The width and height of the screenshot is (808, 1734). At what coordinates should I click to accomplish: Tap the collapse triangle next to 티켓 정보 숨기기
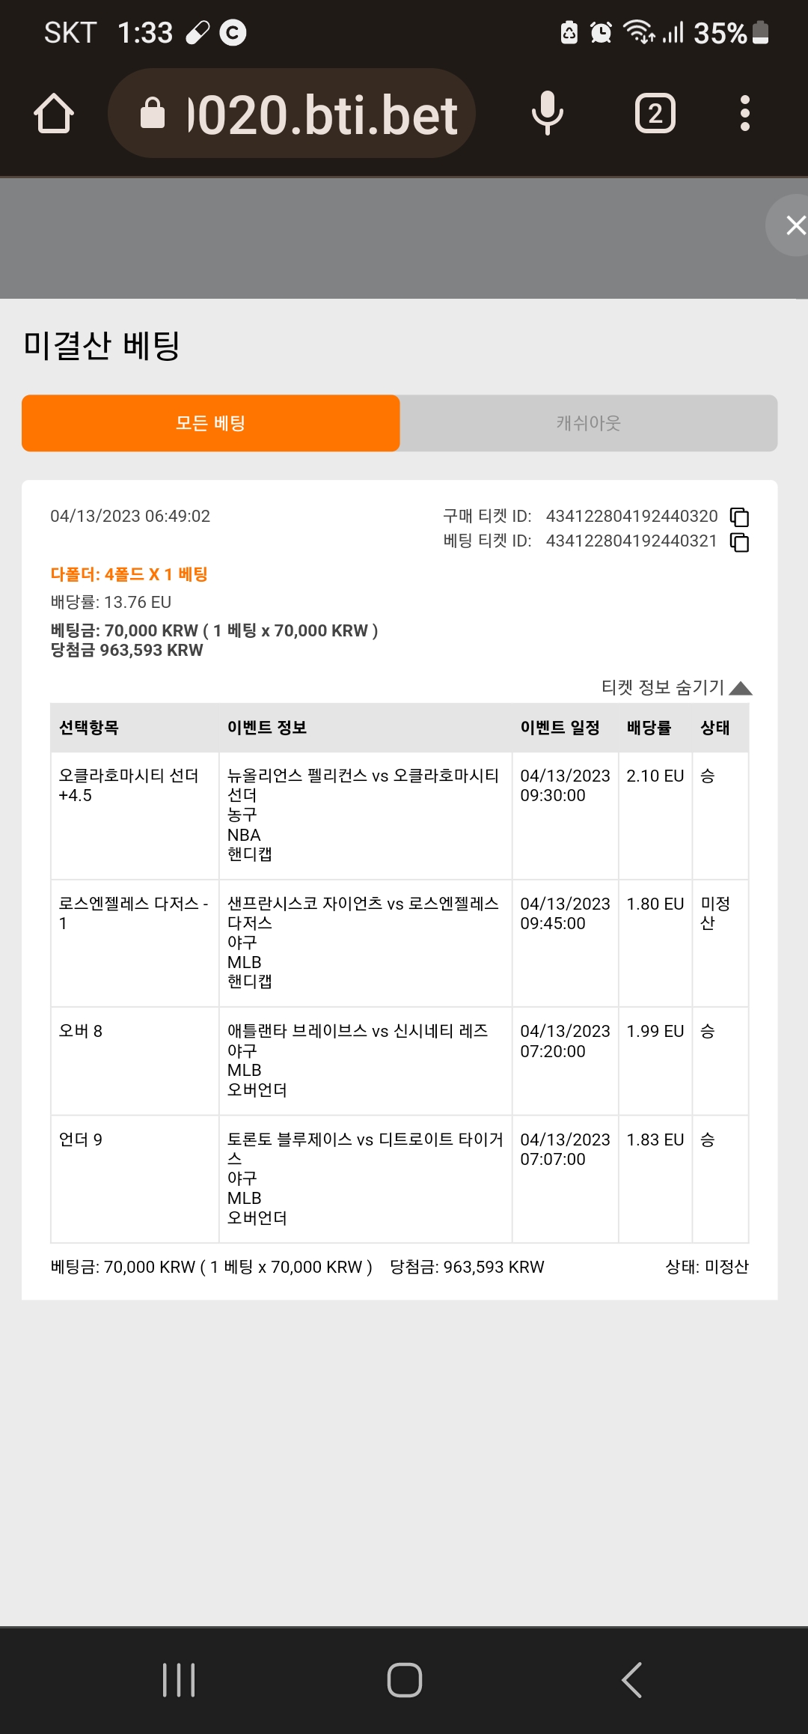(x=741, y=688)
